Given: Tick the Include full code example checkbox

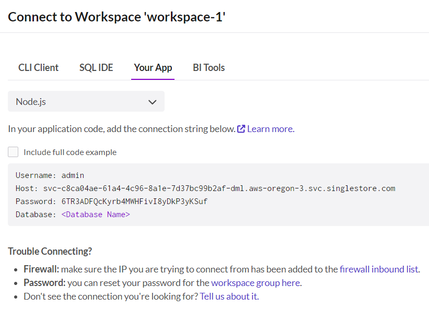Looking at the screenshot, I should 13,152.
